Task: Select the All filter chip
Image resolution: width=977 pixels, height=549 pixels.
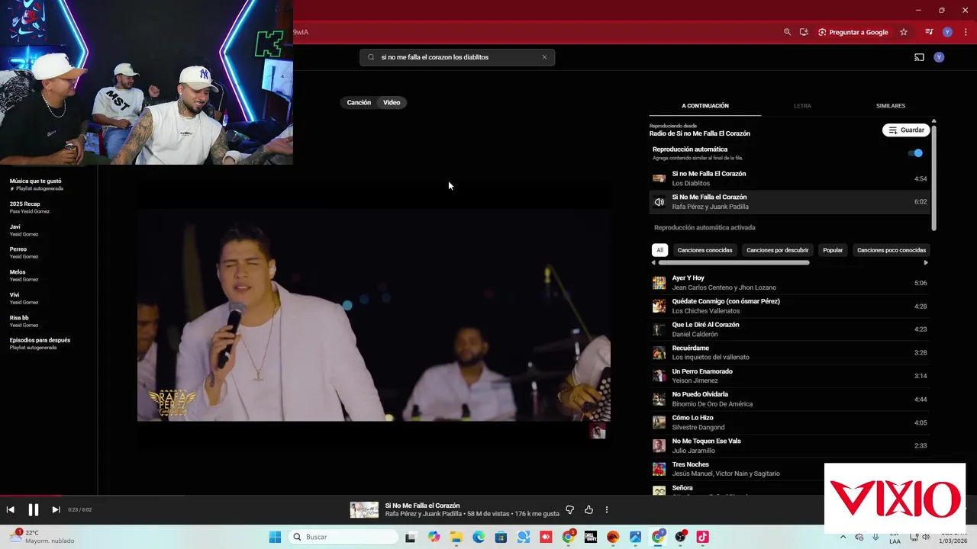Action: (660, 250)
